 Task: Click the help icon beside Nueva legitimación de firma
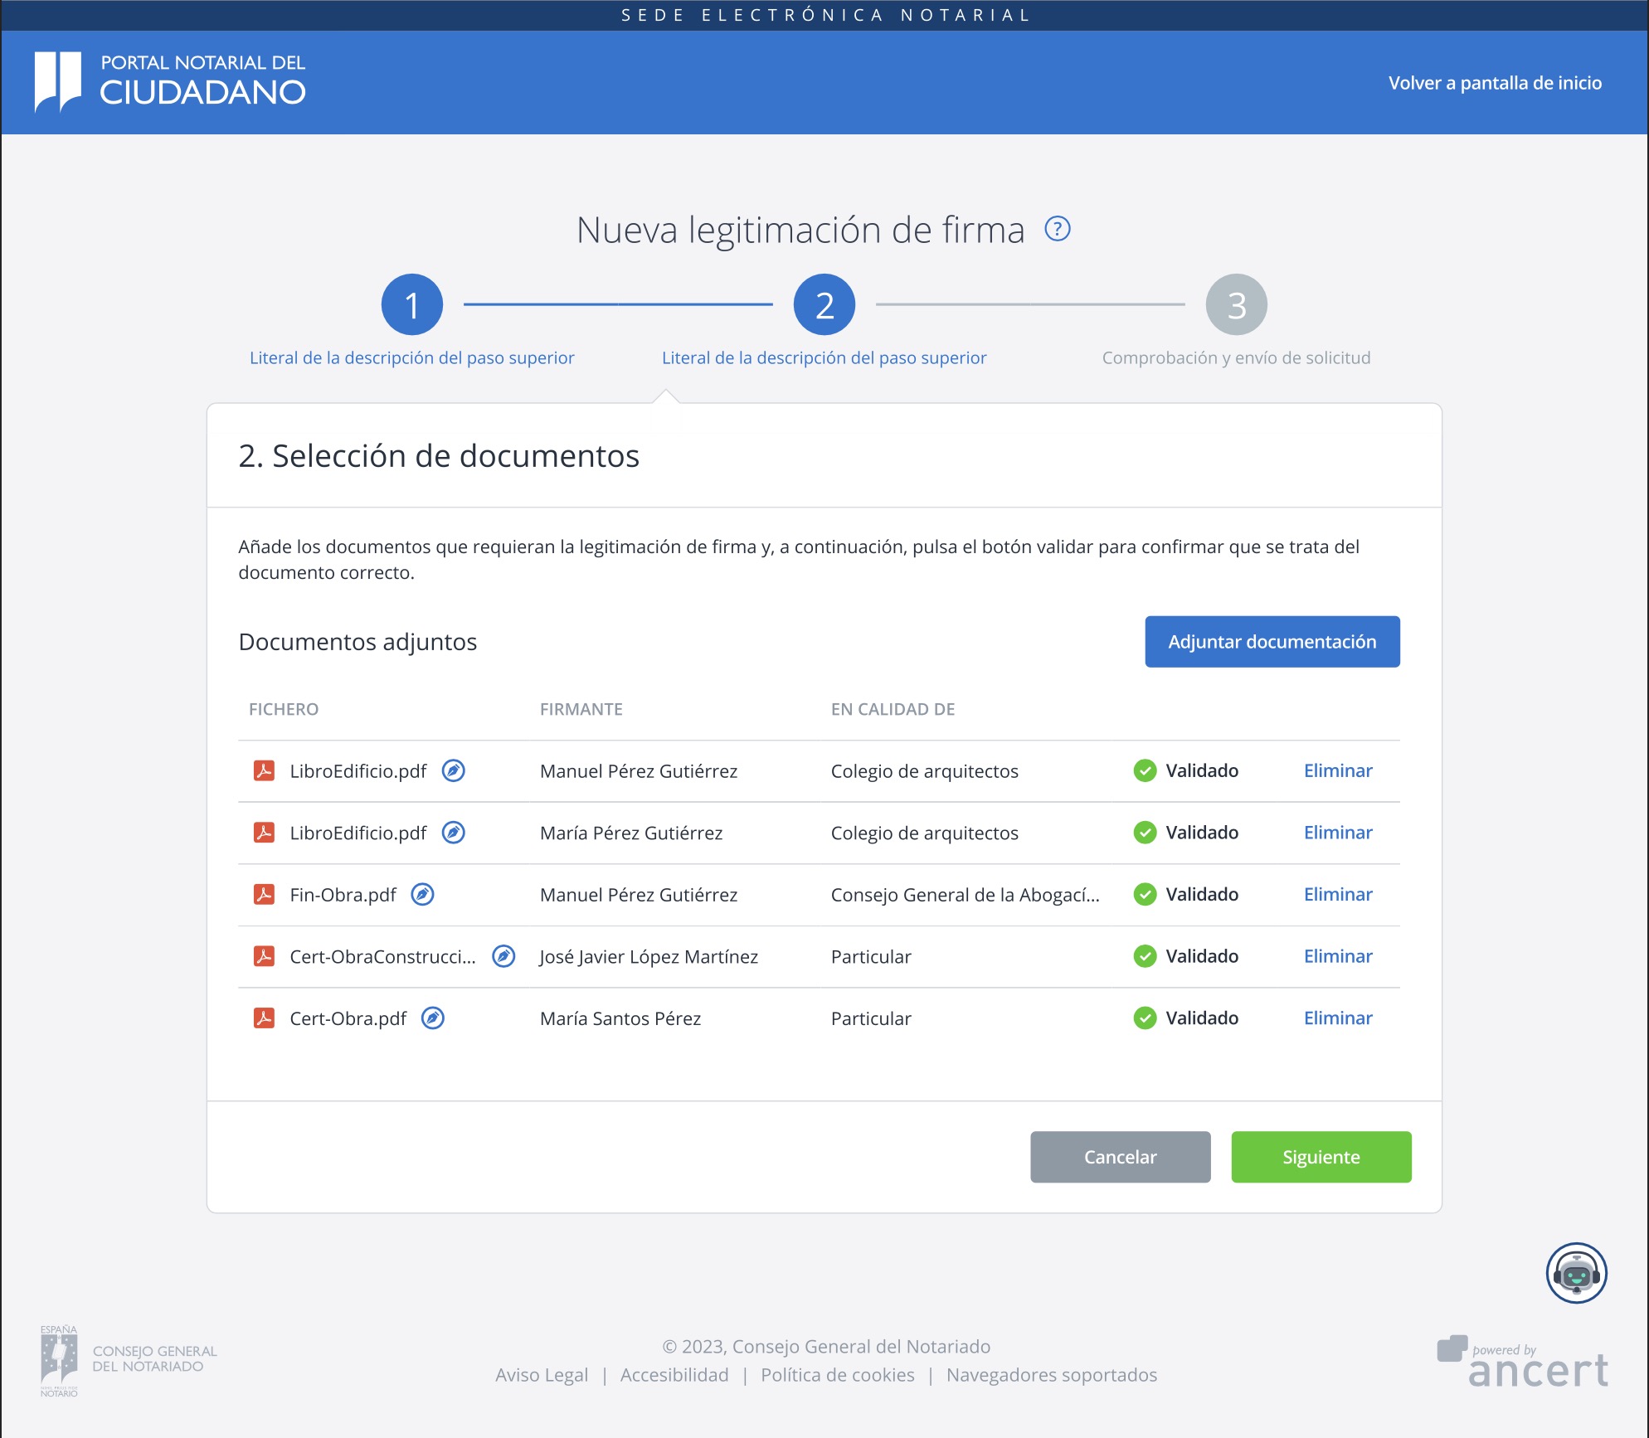click(1058, 229)
